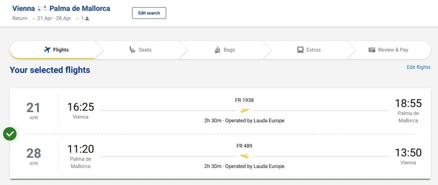Click the yellow plane icon for FR 1938

(245, 110)
